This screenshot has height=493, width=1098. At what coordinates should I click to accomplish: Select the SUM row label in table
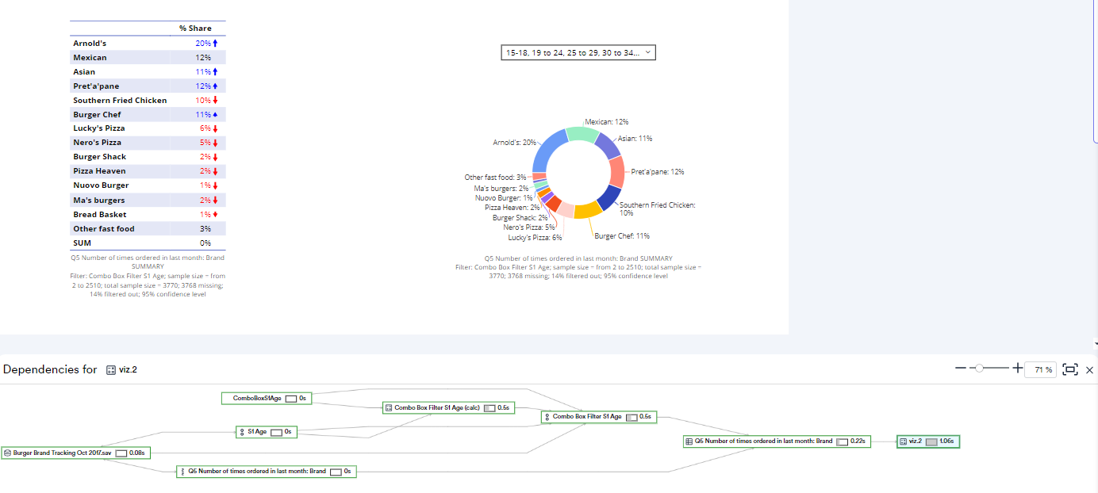click(82, 243)
